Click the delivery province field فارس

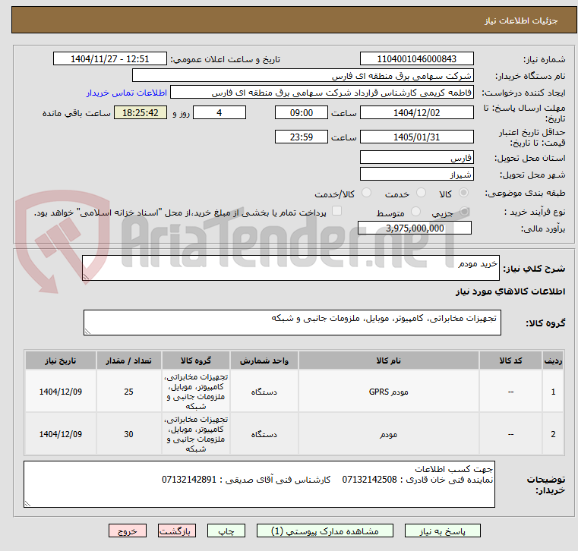[416, 158]
